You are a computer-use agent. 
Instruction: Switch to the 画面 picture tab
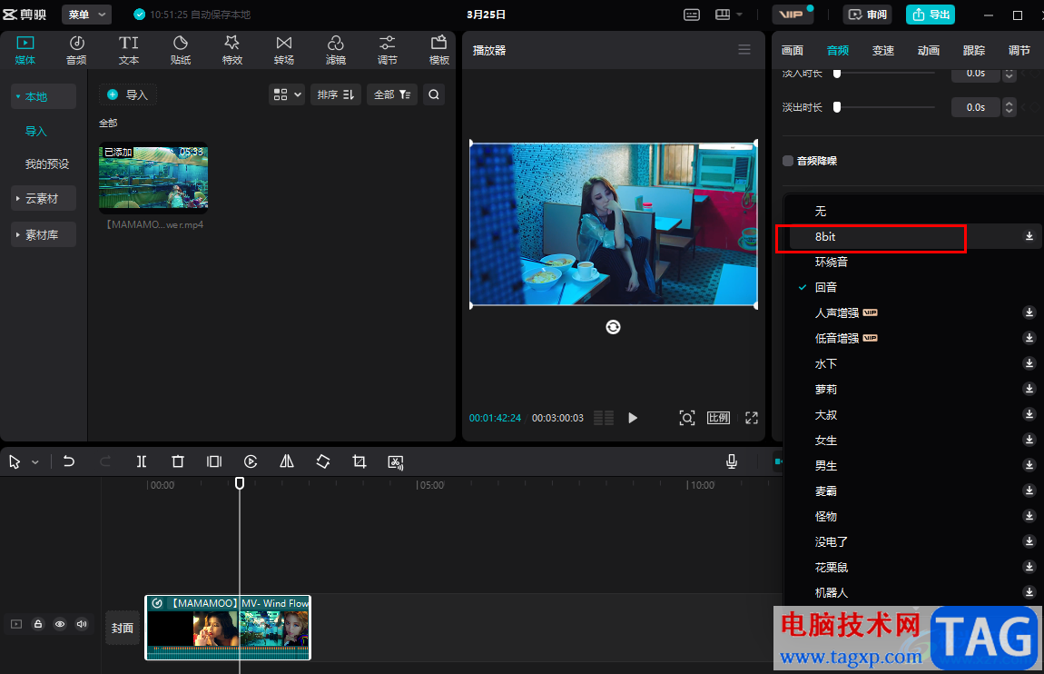click(793, 51)
